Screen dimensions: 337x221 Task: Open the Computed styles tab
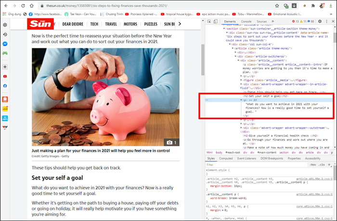(226, 159)
